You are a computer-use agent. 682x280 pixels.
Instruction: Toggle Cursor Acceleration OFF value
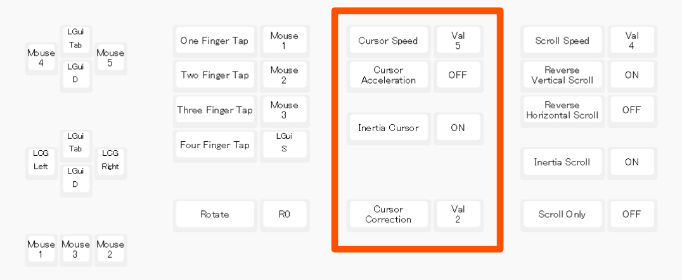point(458,75)
